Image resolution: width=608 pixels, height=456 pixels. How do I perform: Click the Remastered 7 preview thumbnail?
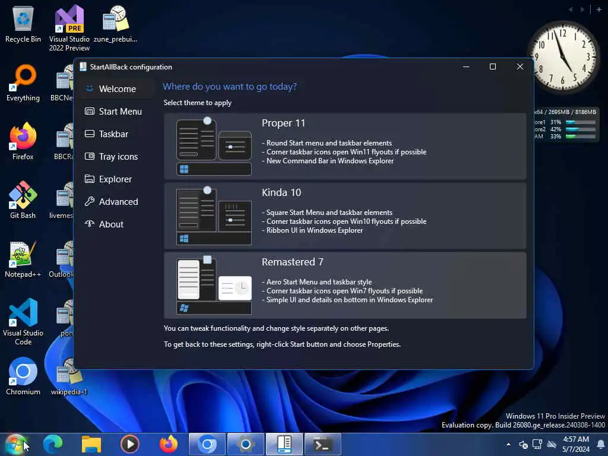click(x=214, y=285)
